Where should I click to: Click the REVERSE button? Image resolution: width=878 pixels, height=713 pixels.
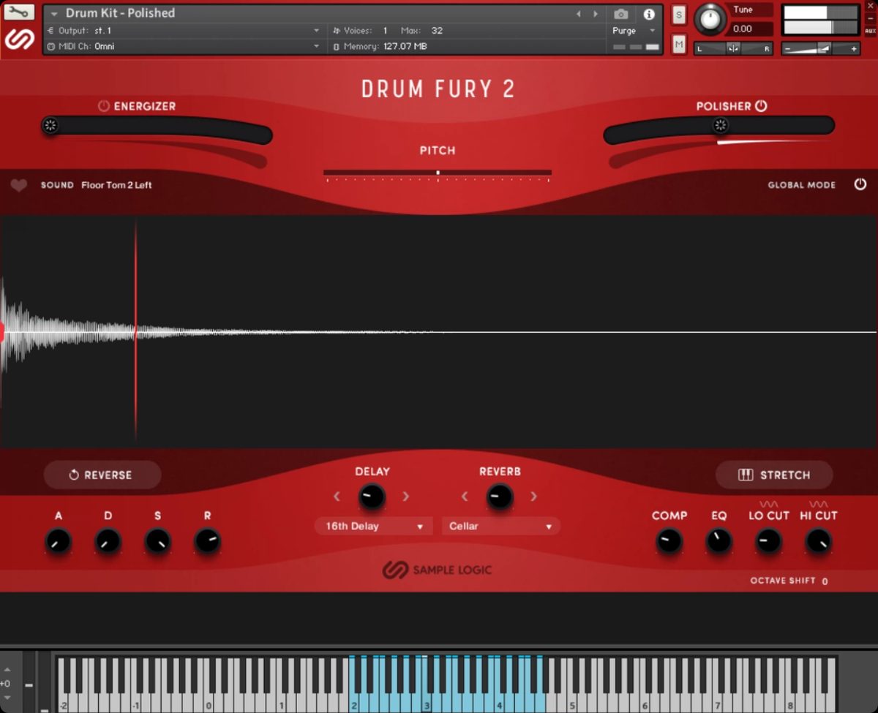(102, 475)
